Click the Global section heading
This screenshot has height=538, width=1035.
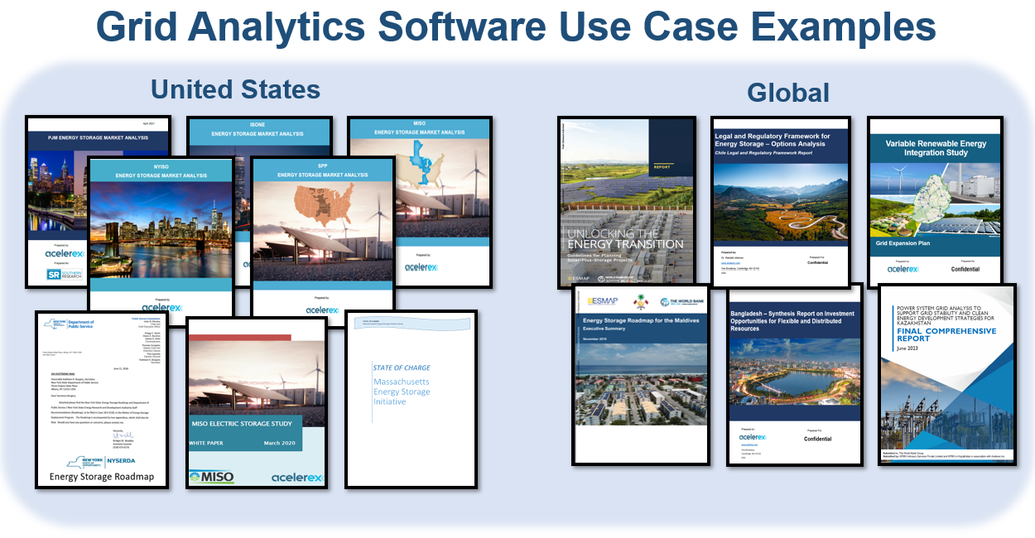(x=787, y=93)
